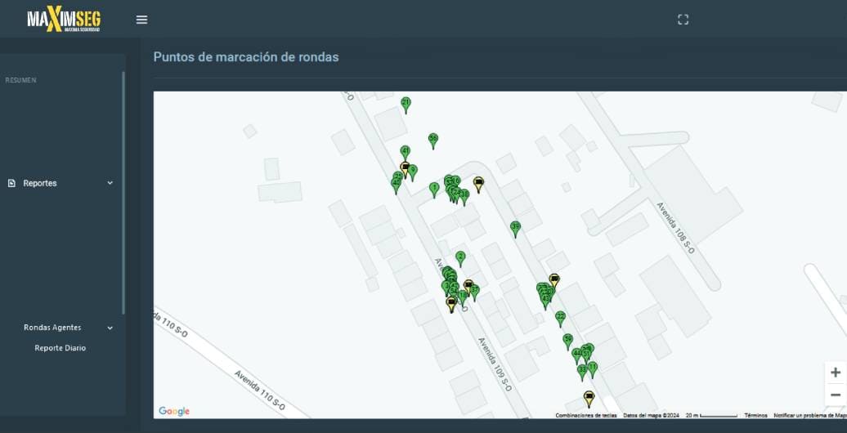Image resolution: width=847 pixels, height=433 pixels.
Task: Select green map marker 9
Action: coord(413,172)
